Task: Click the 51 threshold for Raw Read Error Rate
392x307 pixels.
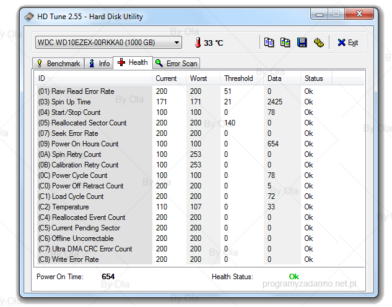Action: pos(227,91)
